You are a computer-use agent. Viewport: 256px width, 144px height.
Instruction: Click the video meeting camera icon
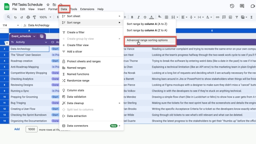(x=253, y=6)
